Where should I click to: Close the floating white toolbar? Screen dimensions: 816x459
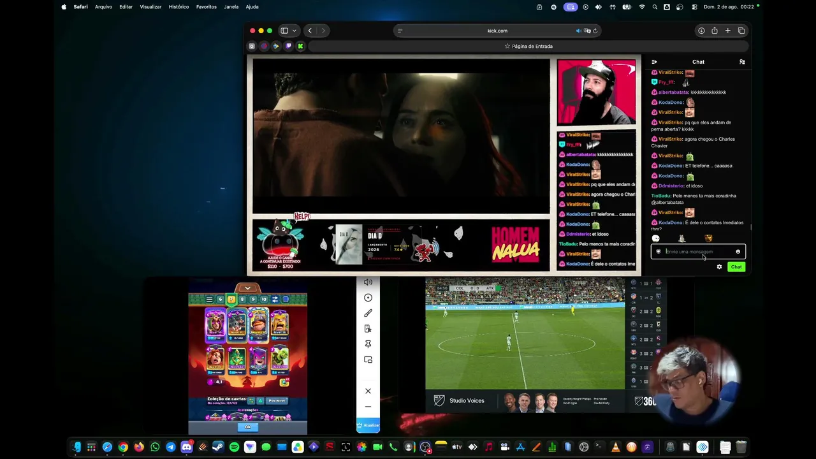(368, 391)
